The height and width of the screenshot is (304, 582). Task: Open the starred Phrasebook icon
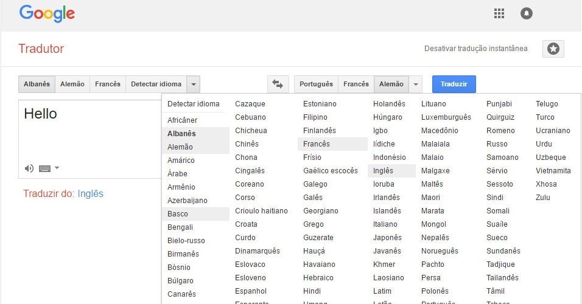(x=553, y=49)
